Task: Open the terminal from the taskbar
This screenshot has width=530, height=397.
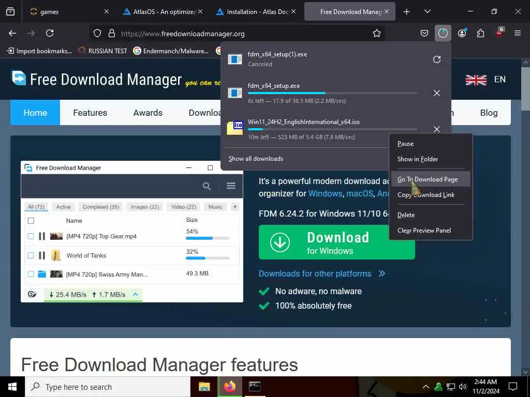Action: click(x=255, y=387)
